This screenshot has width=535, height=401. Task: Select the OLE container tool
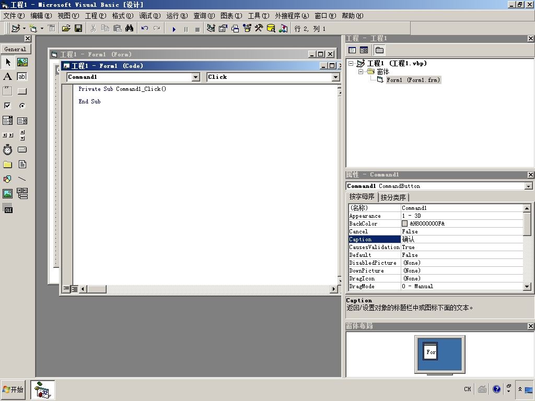(x=7, y=208)
